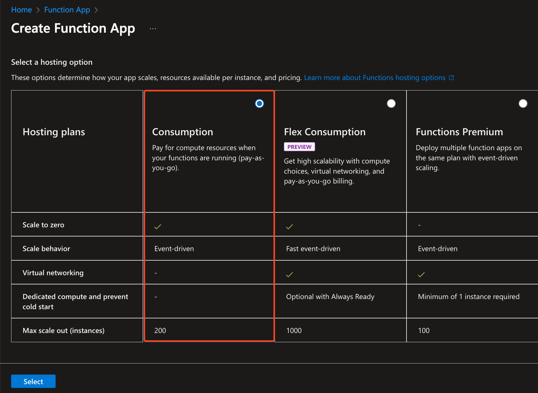
Task: Click the 'Select a hosting option' heading
Action: point(52,62)
